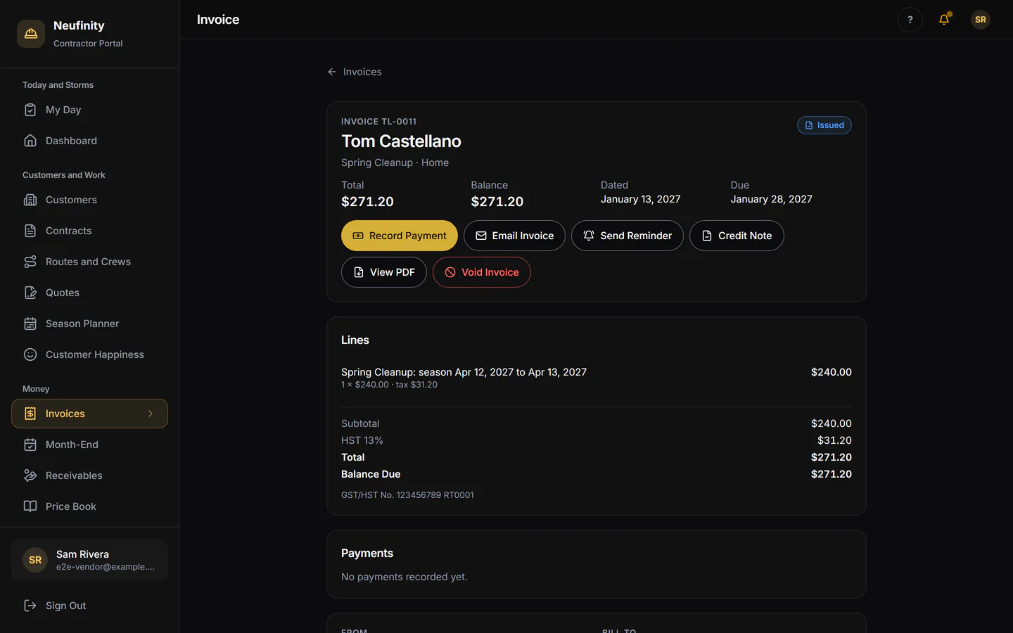Image resolution: width=1013 pixels, height=633 pixels.
Task: Click the Receivables hand-coins icon
Action: point(30,475)
